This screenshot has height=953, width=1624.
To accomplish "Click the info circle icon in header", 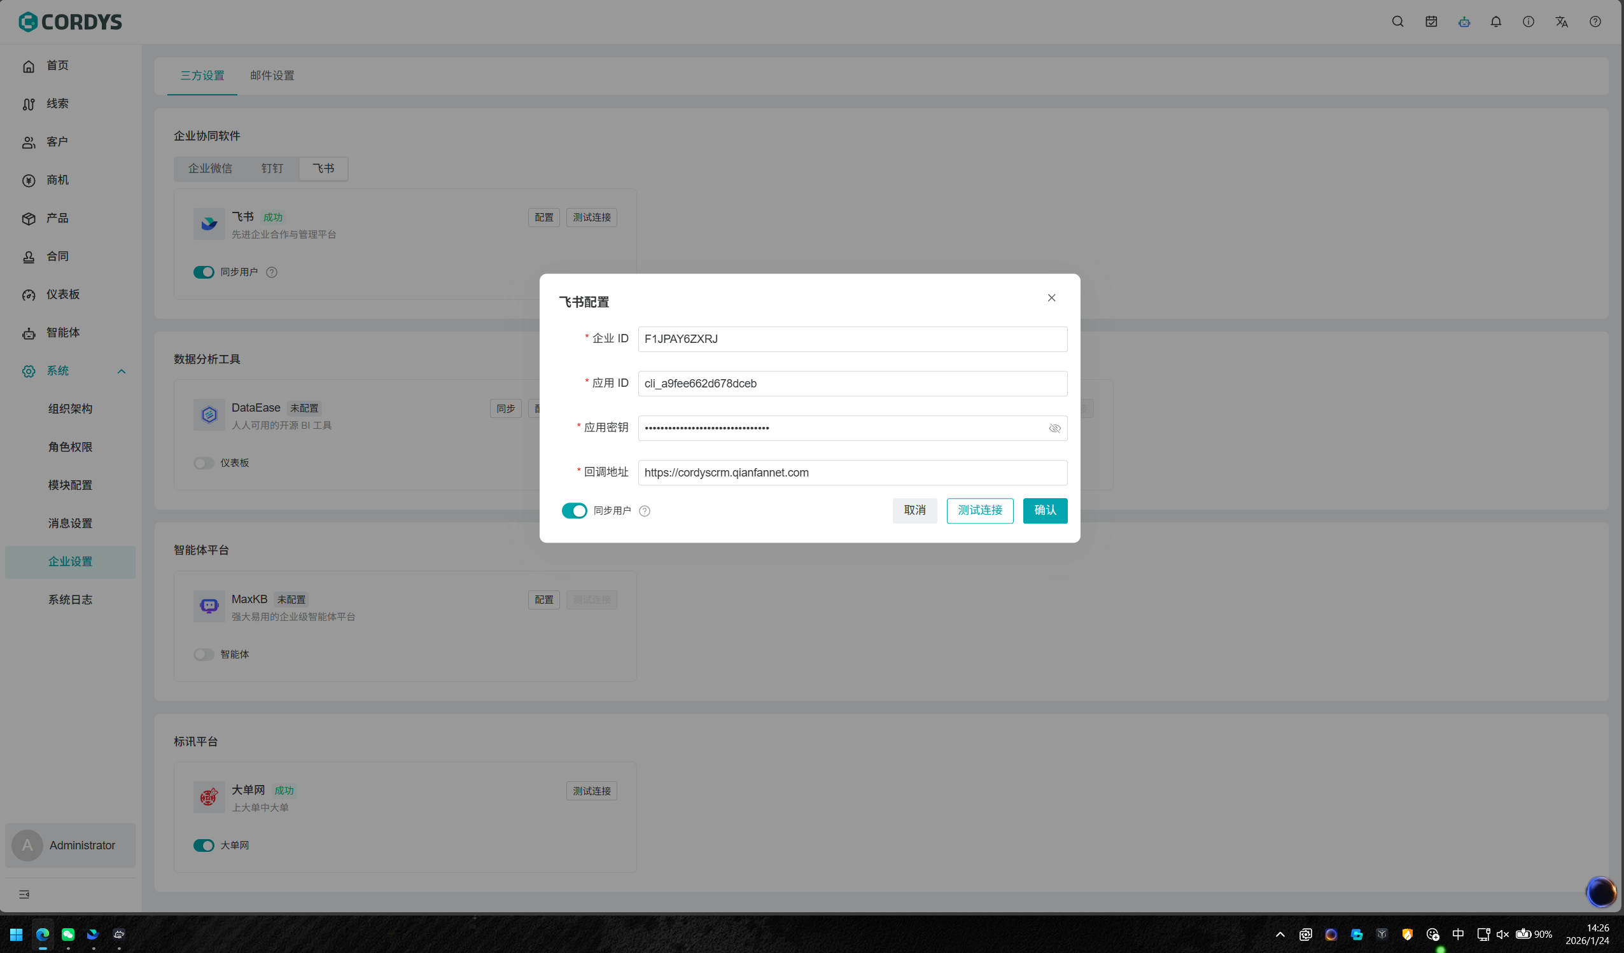I will [1528, 22].
